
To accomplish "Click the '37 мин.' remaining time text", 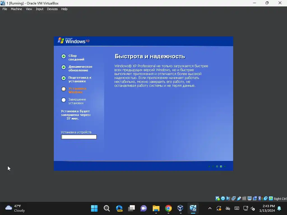I will click(73, 118).
